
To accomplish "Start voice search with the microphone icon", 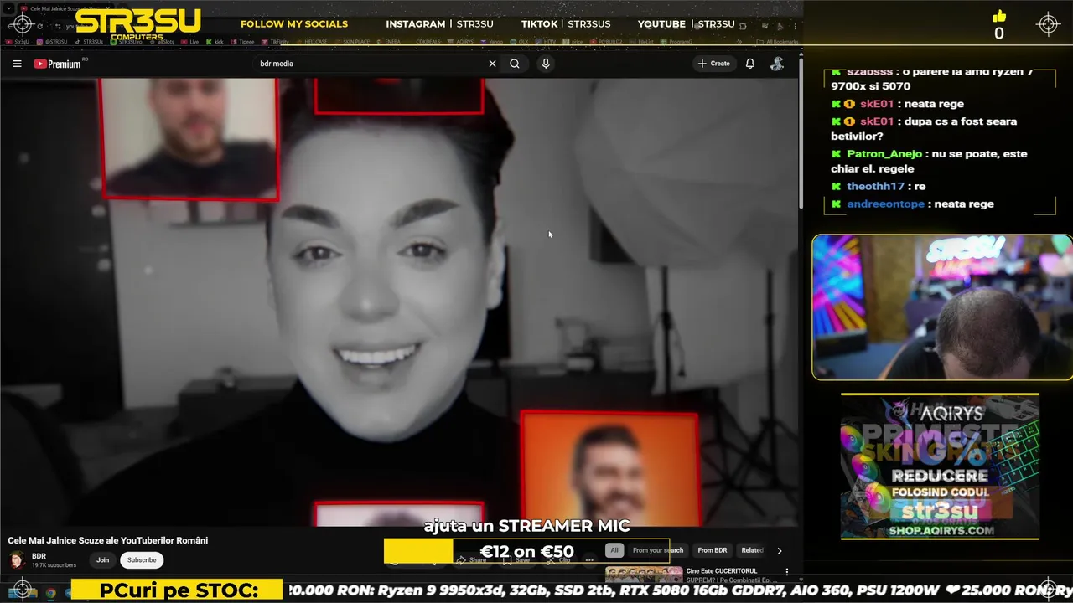I will [546, 64].
